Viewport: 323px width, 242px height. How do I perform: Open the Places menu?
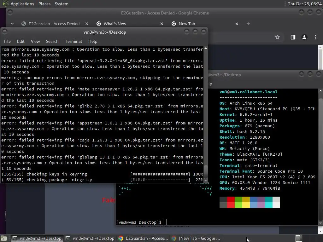point(44,4)
